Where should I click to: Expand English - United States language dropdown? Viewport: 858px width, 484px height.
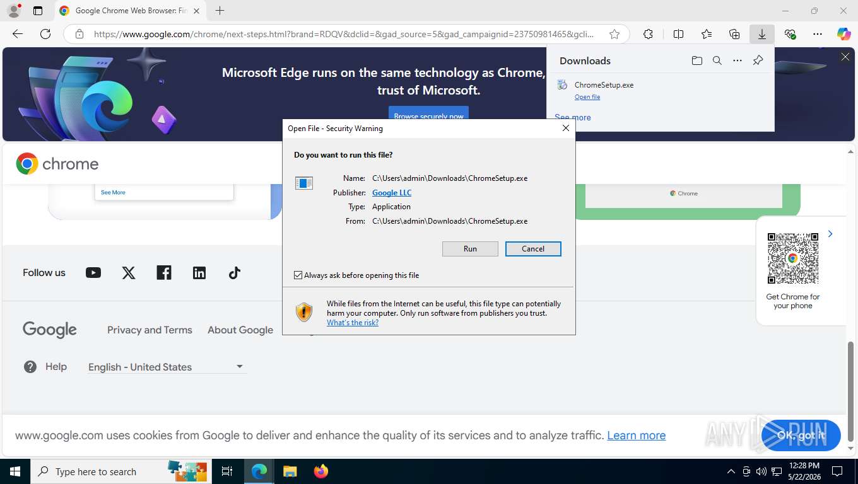point(167,367)
